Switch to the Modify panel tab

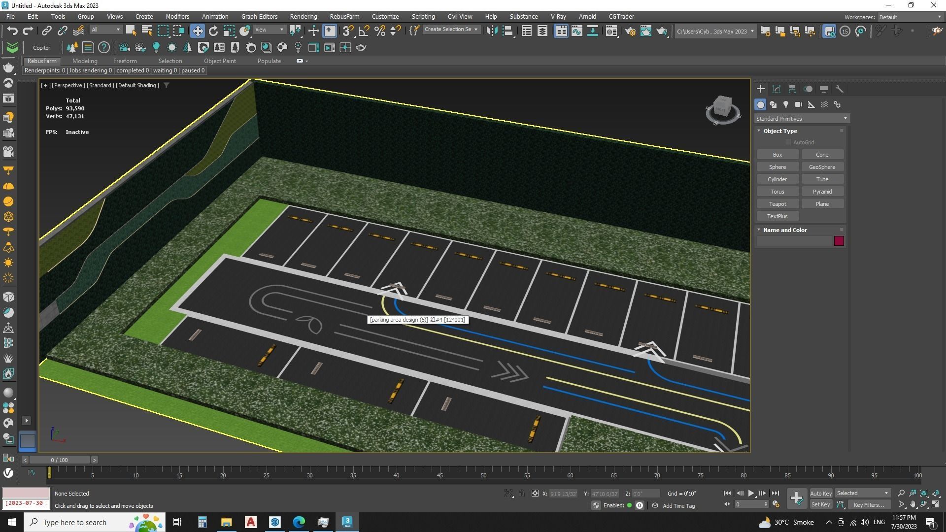click(777, 89)
